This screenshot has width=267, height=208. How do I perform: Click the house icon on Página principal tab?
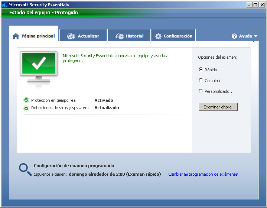16,36
